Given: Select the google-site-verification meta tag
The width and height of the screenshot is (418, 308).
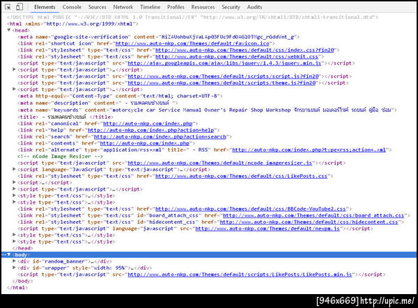Looking at the screenshot, I should tap(159, 37).
